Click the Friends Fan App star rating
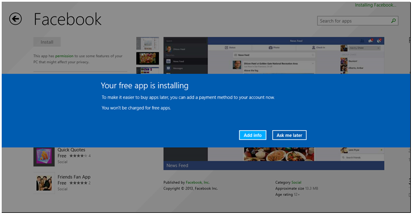This screenshot has width=412, height=214. tap(78, 183)
